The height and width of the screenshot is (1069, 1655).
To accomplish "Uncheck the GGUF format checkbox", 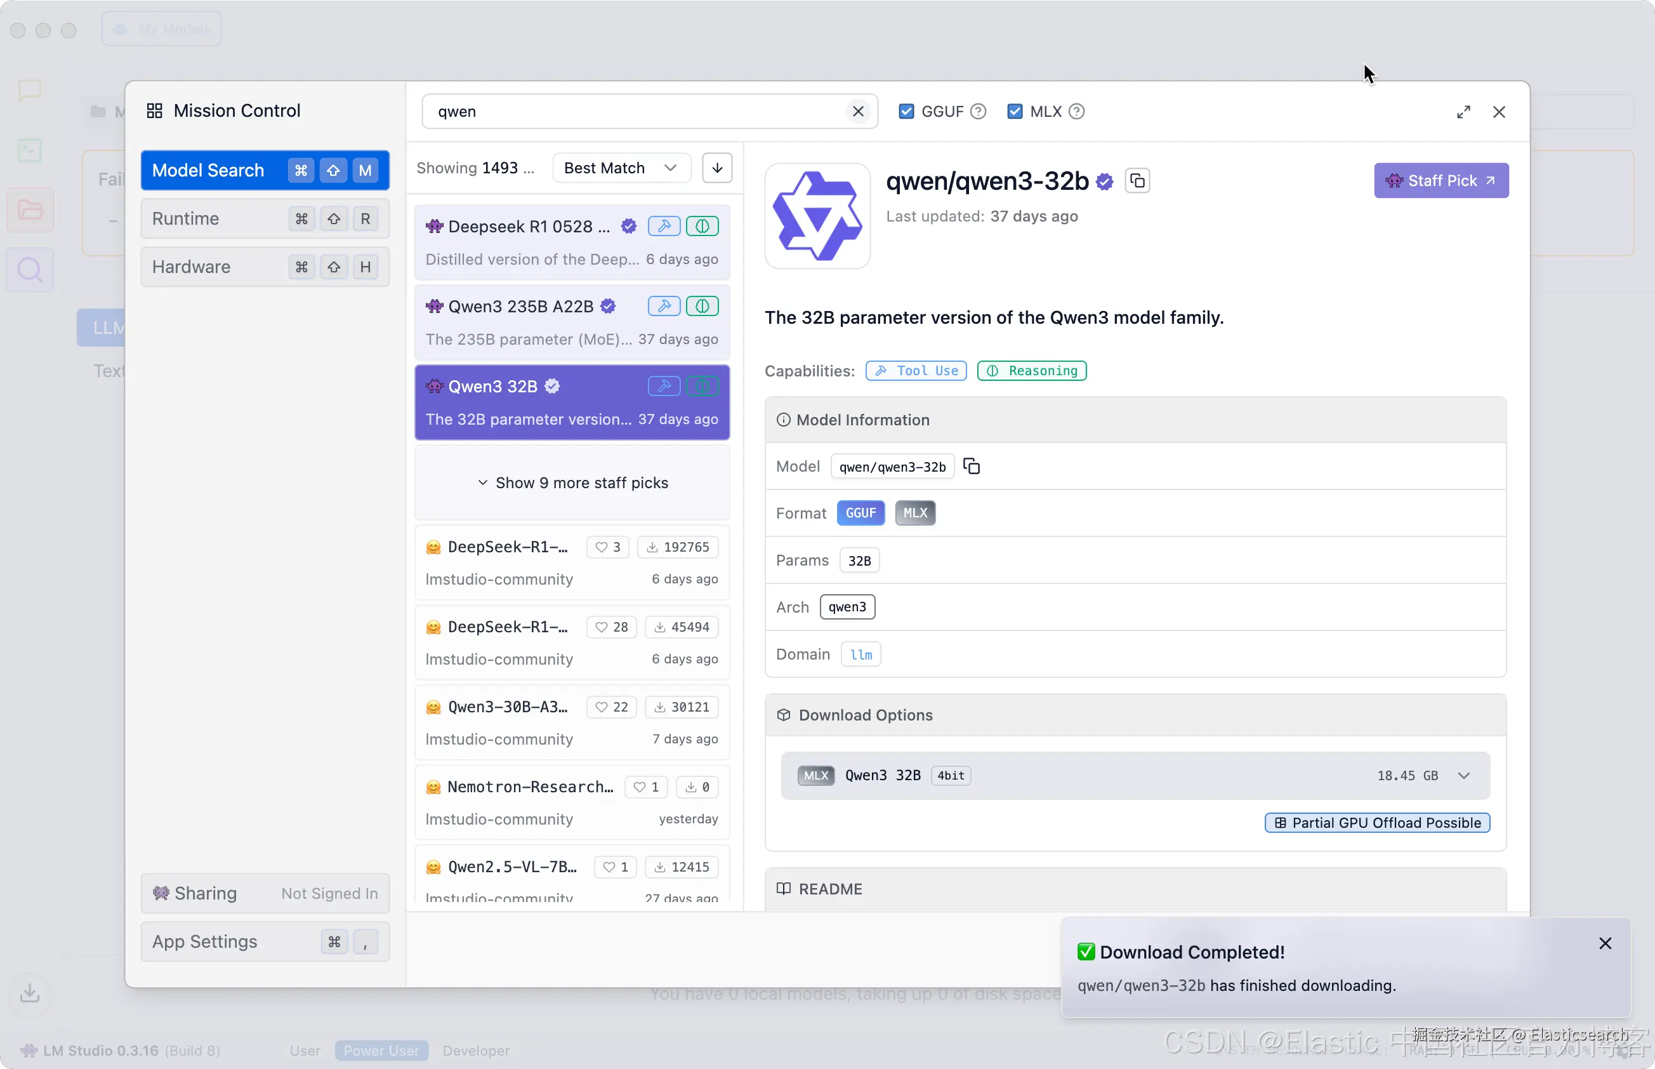I will 906,112.
